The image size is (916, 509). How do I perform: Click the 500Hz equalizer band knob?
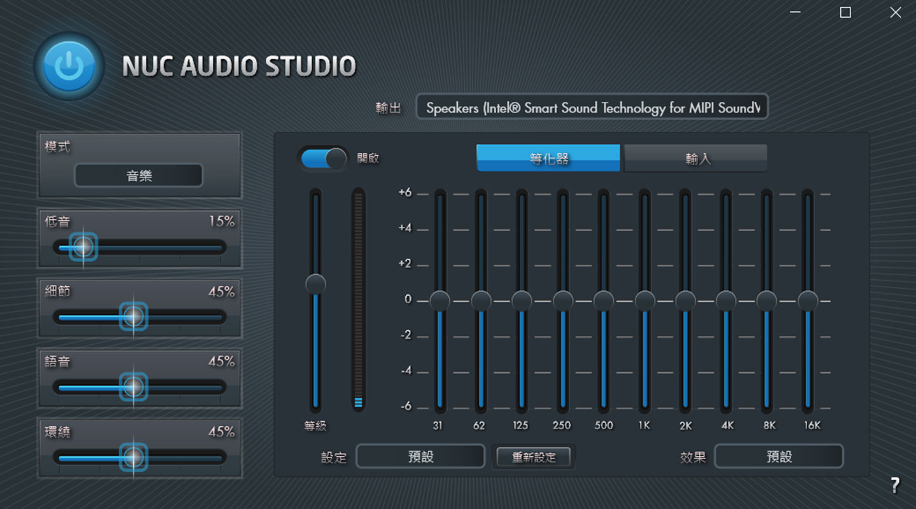click(x=603, y=299)
